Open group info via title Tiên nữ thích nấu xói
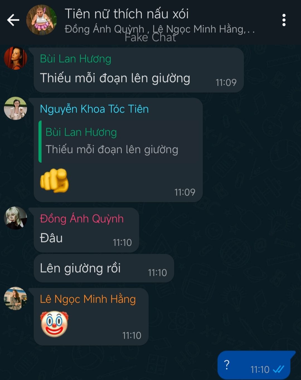 pyautogui.click(x=127, y=14)
